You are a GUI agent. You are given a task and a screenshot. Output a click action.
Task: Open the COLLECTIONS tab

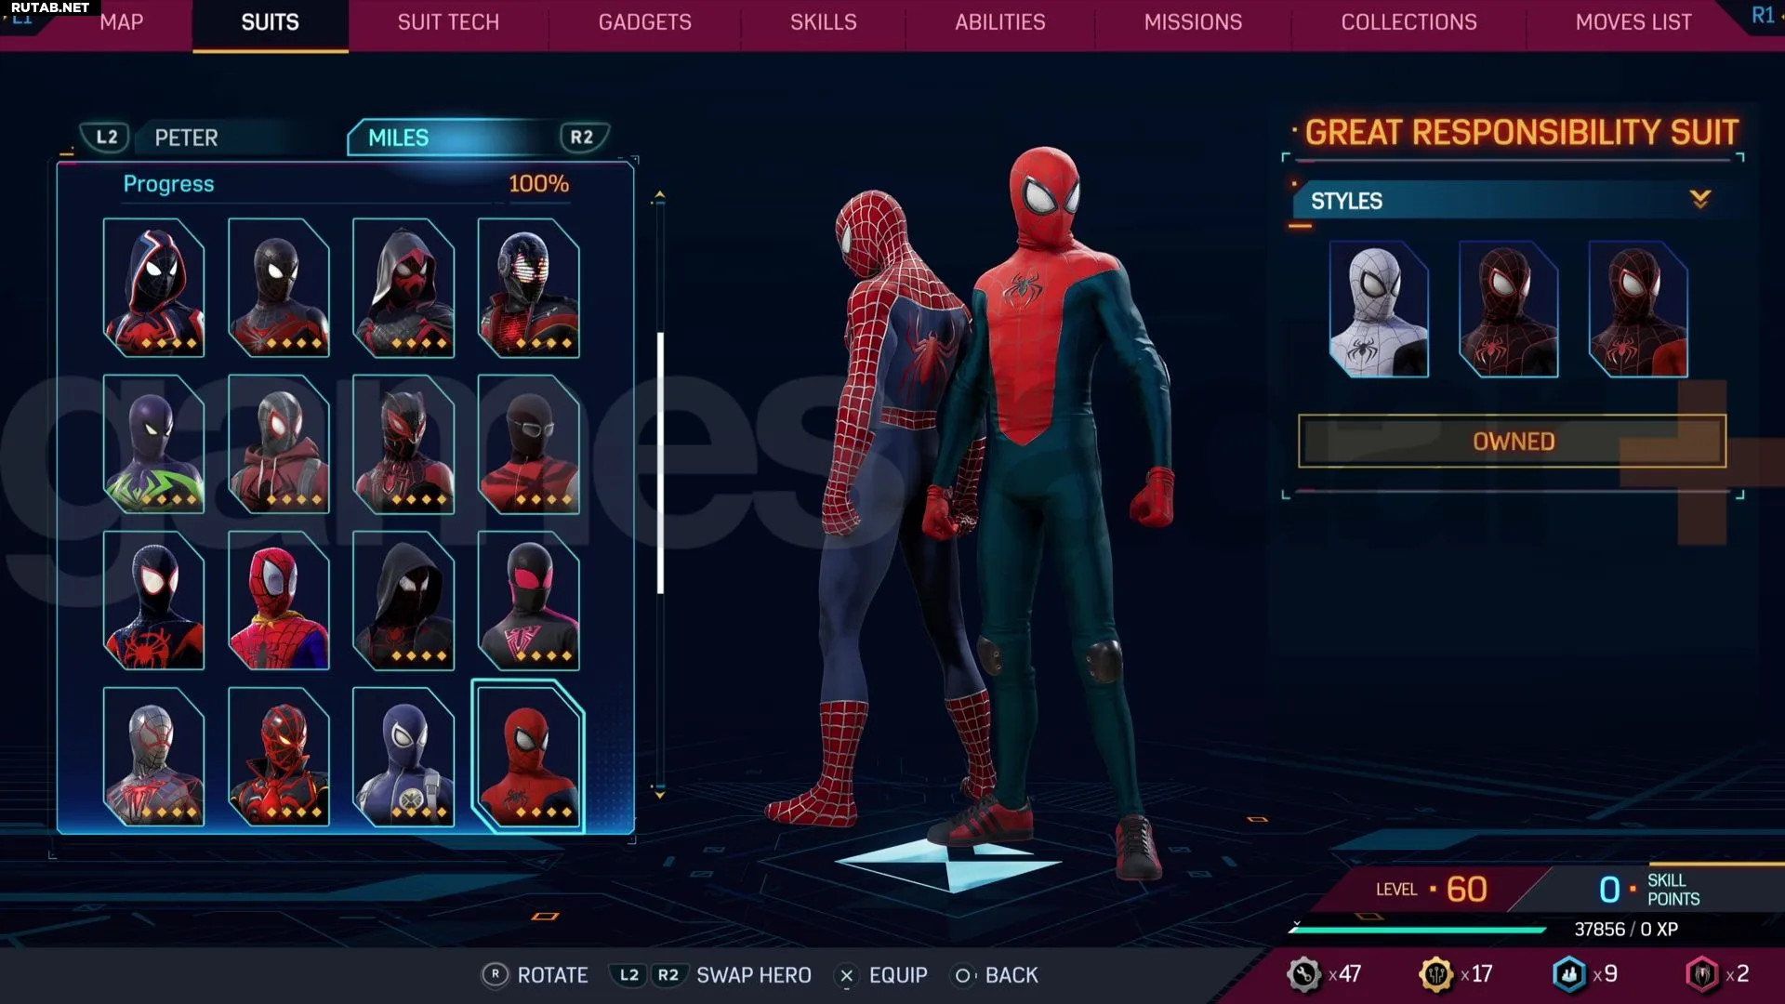pyautogui.click(x=1408, y=22)
